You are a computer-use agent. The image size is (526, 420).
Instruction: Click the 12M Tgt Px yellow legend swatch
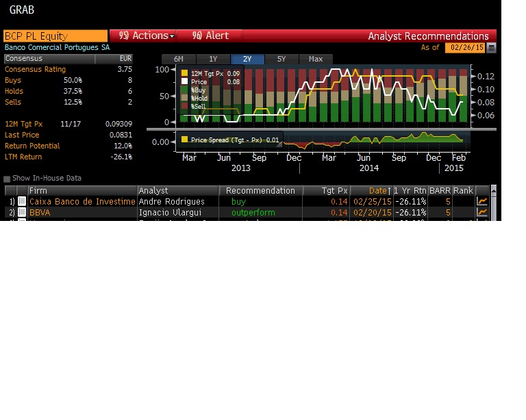[x=184, y=73]
